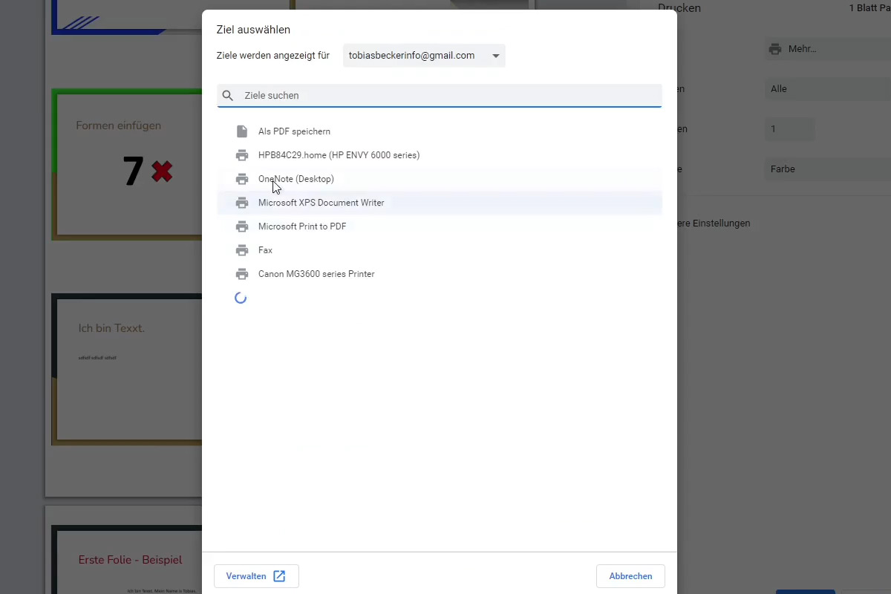
Task: Focus the Ziele suchen search field
Action: point(440,96)
